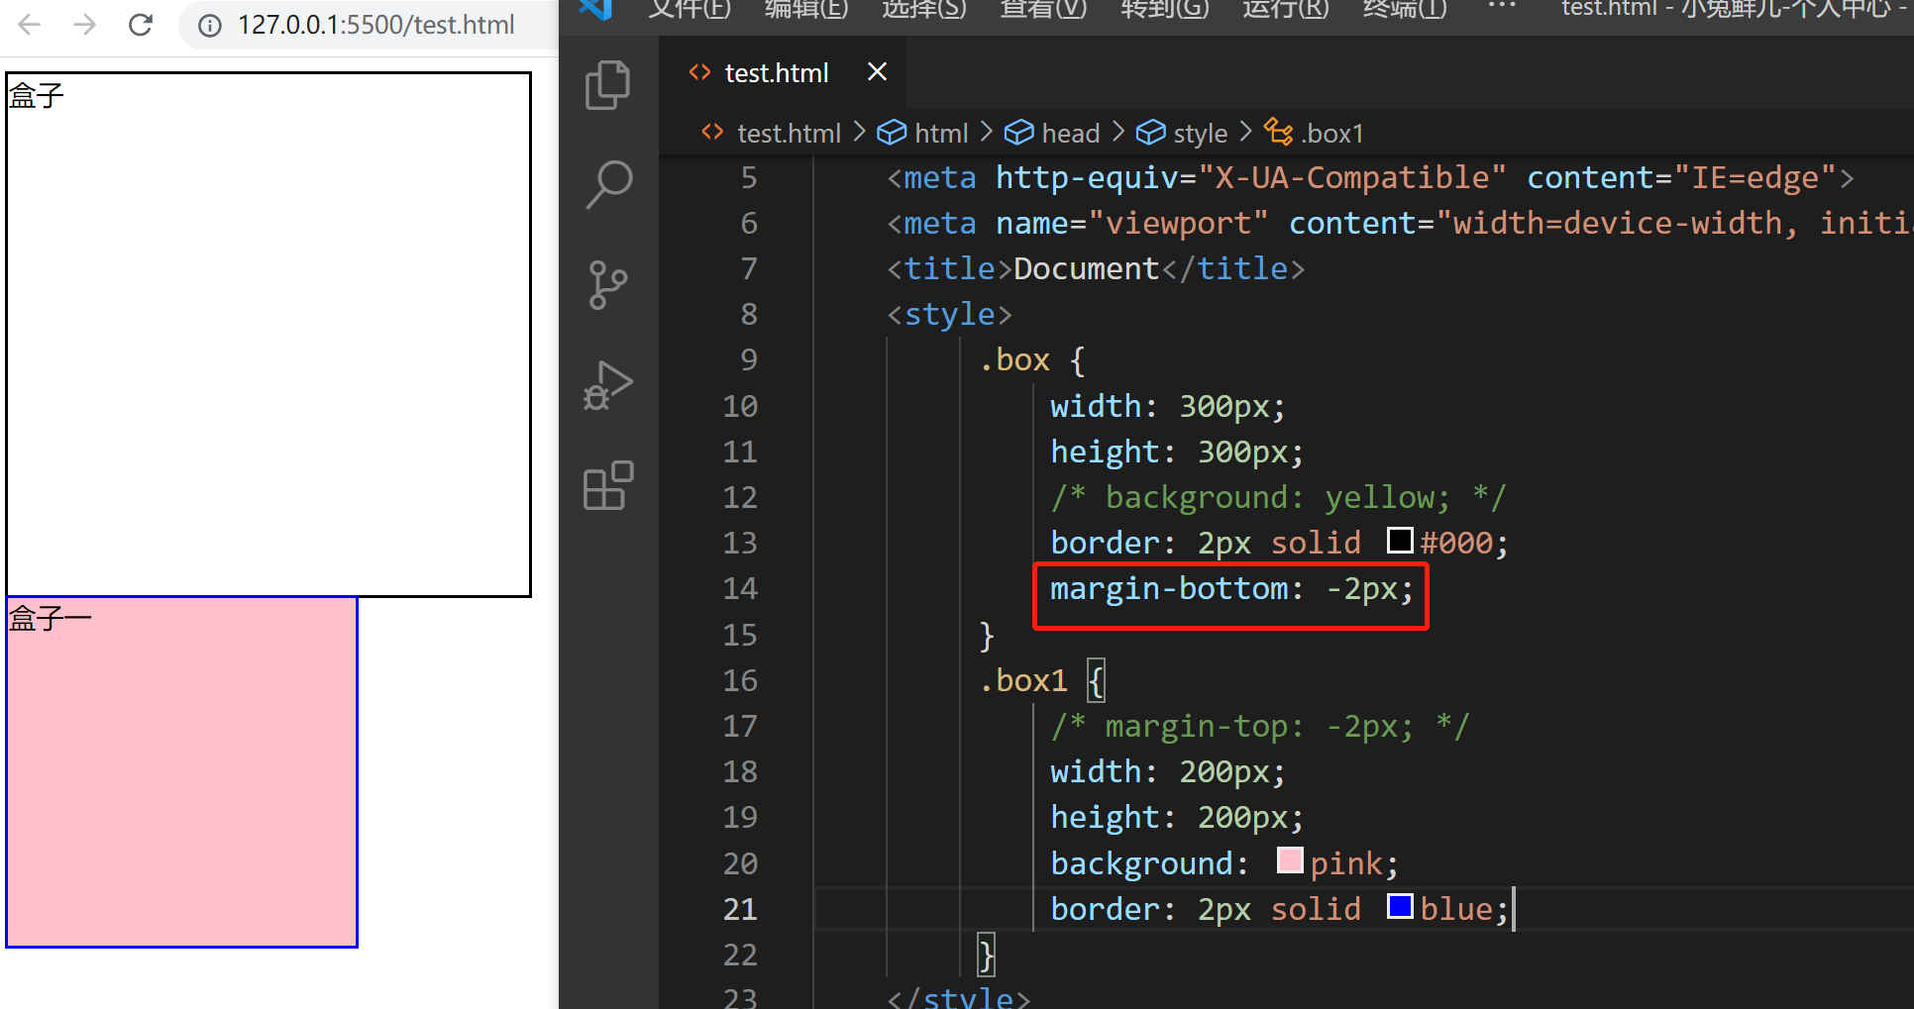Open the style breadcrumb dropdown

[x=1199, y=132]
